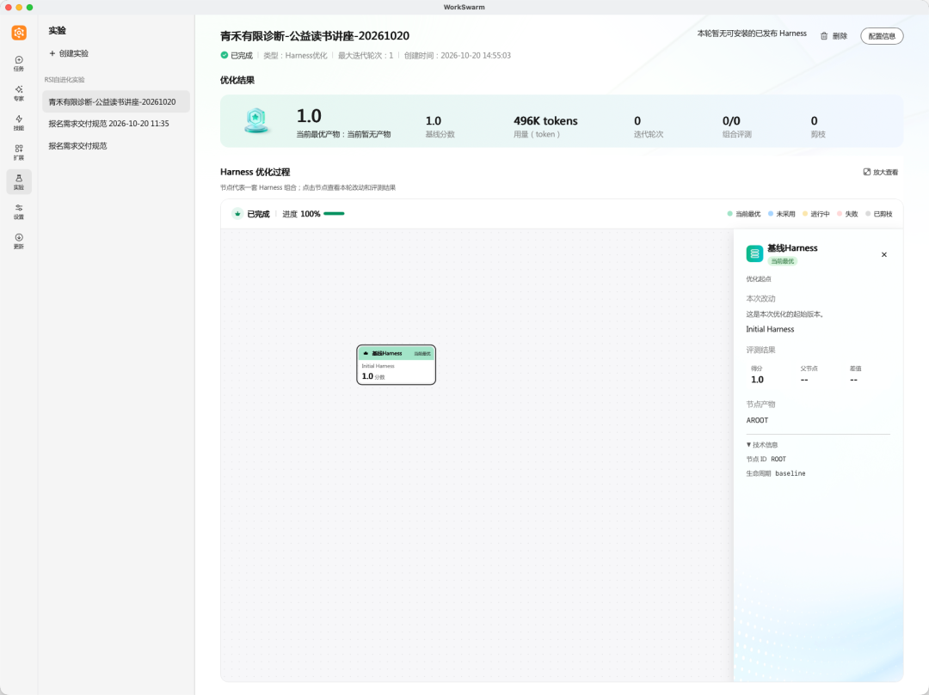Click the baseline lifecycle value
Image resolution: width=929 pixels, height=695 pixels.
(x=791, y=473)
